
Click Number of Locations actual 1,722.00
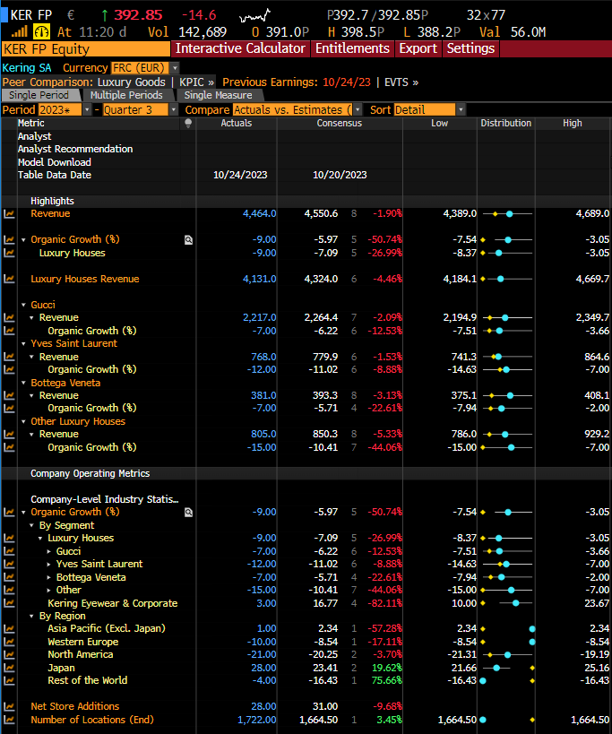tap(257, 720)
